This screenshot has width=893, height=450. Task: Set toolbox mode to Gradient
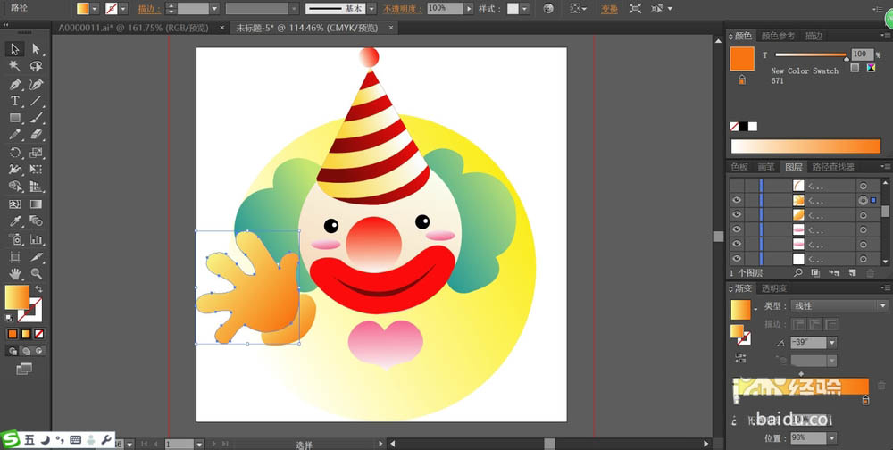(x=26, y=334)
